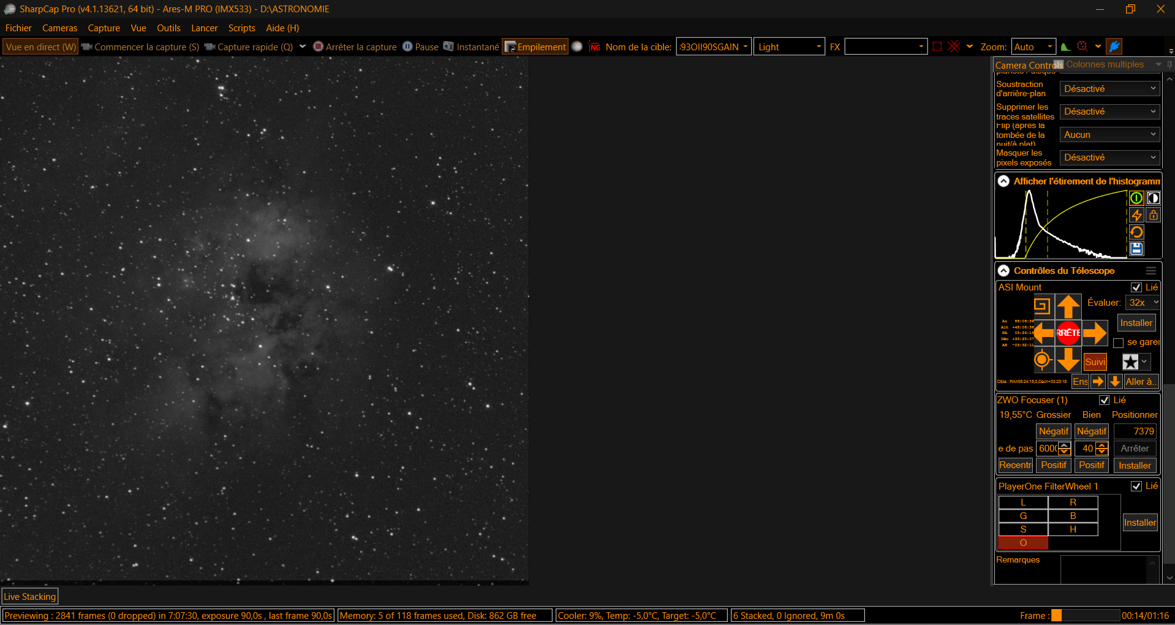Open the Outils menu

168,28
